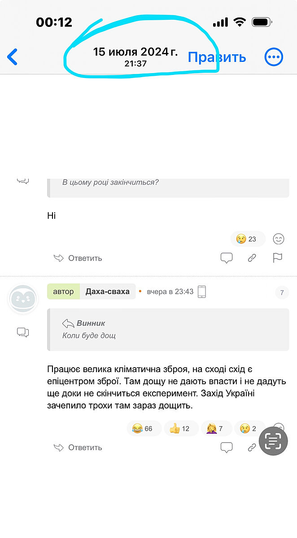Activate the Live Text scan icon
Screen dimensions: 297x538
272,441
